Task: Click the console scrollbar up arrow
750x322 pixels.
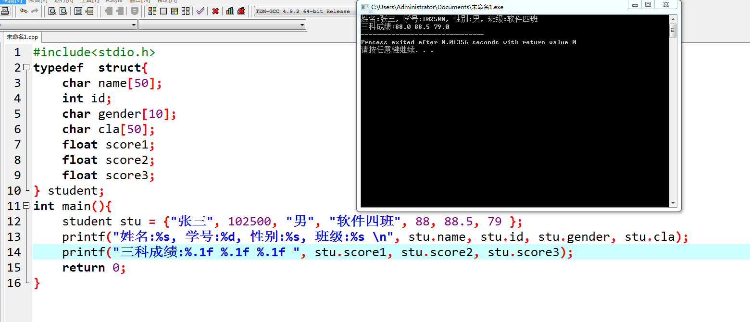Action: point(673,19)
